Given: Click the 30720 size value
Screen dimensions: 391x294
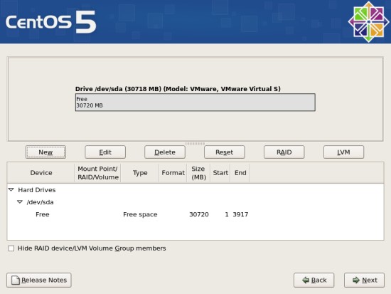Looking at the screenshot, I should click(199, 214).
